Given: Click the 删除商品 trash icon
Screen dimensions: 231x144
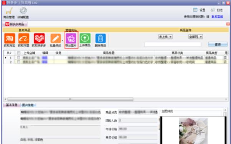Looking at the screenshot, I should point(101,39).
